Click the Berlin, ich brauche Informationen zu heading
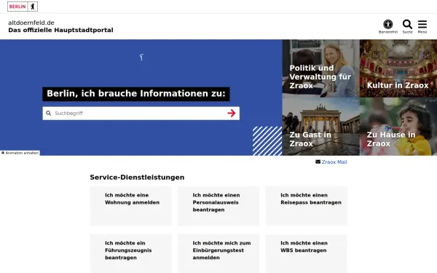This screenshot has height=273, width=437. (x=136, y=94)
